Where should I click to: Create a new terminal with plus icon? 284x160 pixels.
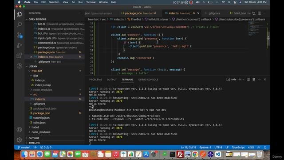240,80
